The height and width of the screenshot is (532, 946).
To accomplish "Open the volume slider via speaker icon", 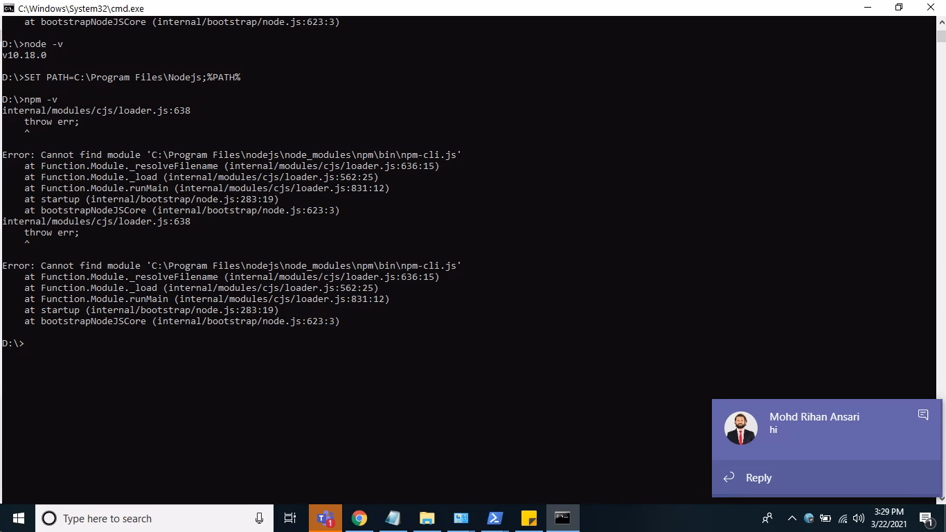I will (859, 518).
